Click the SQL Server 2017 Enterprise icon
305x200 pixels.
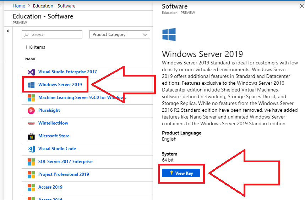tap(31, 162)
